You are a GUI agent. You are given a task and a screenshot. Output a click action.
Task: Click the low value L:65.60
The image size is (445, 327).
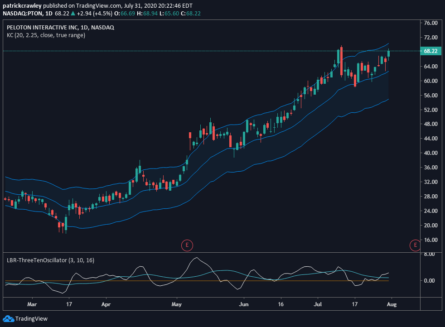coord(169,13)
